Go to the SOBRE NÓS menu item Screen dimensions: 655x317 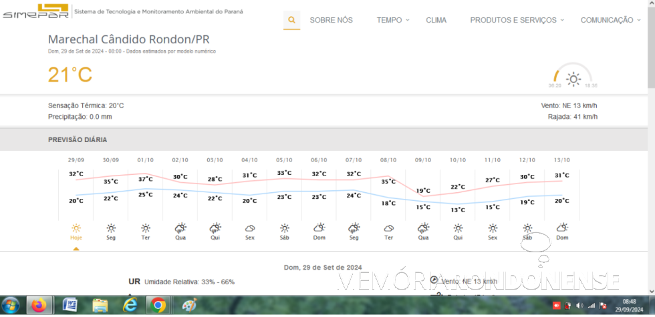click(331, 20)
